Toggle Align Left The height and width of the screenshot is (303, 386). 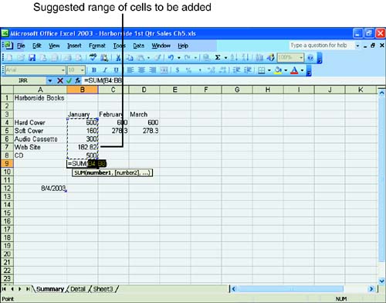[130, 70]
